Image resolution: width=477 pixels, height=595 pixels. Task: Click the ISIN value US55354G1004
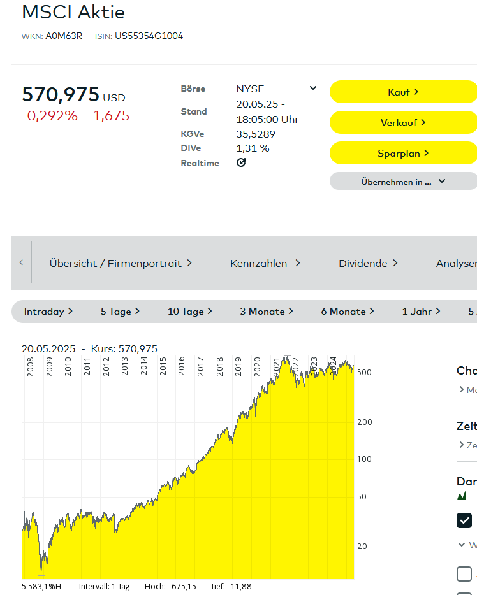pos(149,36)
